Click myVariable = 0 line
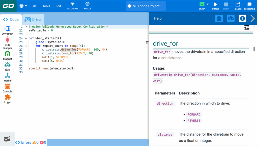The height and width of the screenshot is (146, 257). tap(40, 30)
